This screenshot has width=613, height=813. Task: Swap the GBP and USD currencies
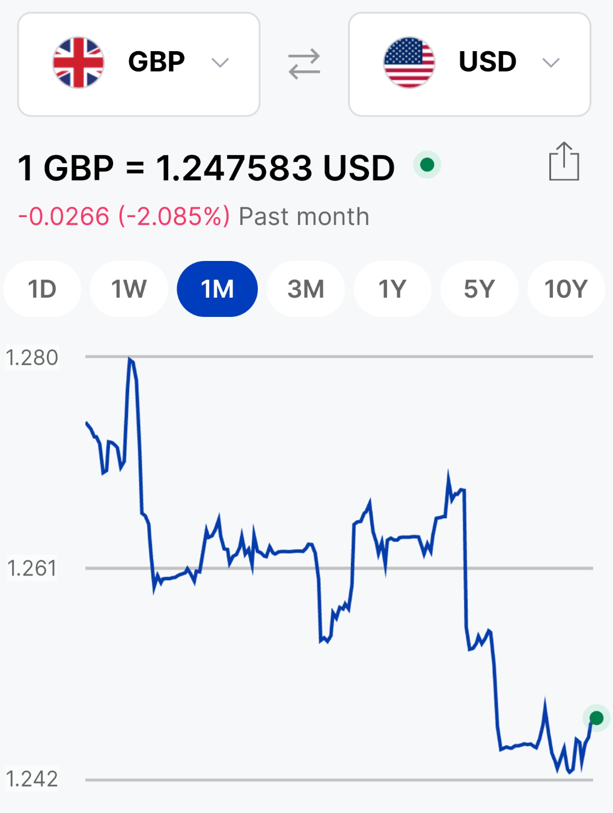pyautogui.click(x=304, y=64)
